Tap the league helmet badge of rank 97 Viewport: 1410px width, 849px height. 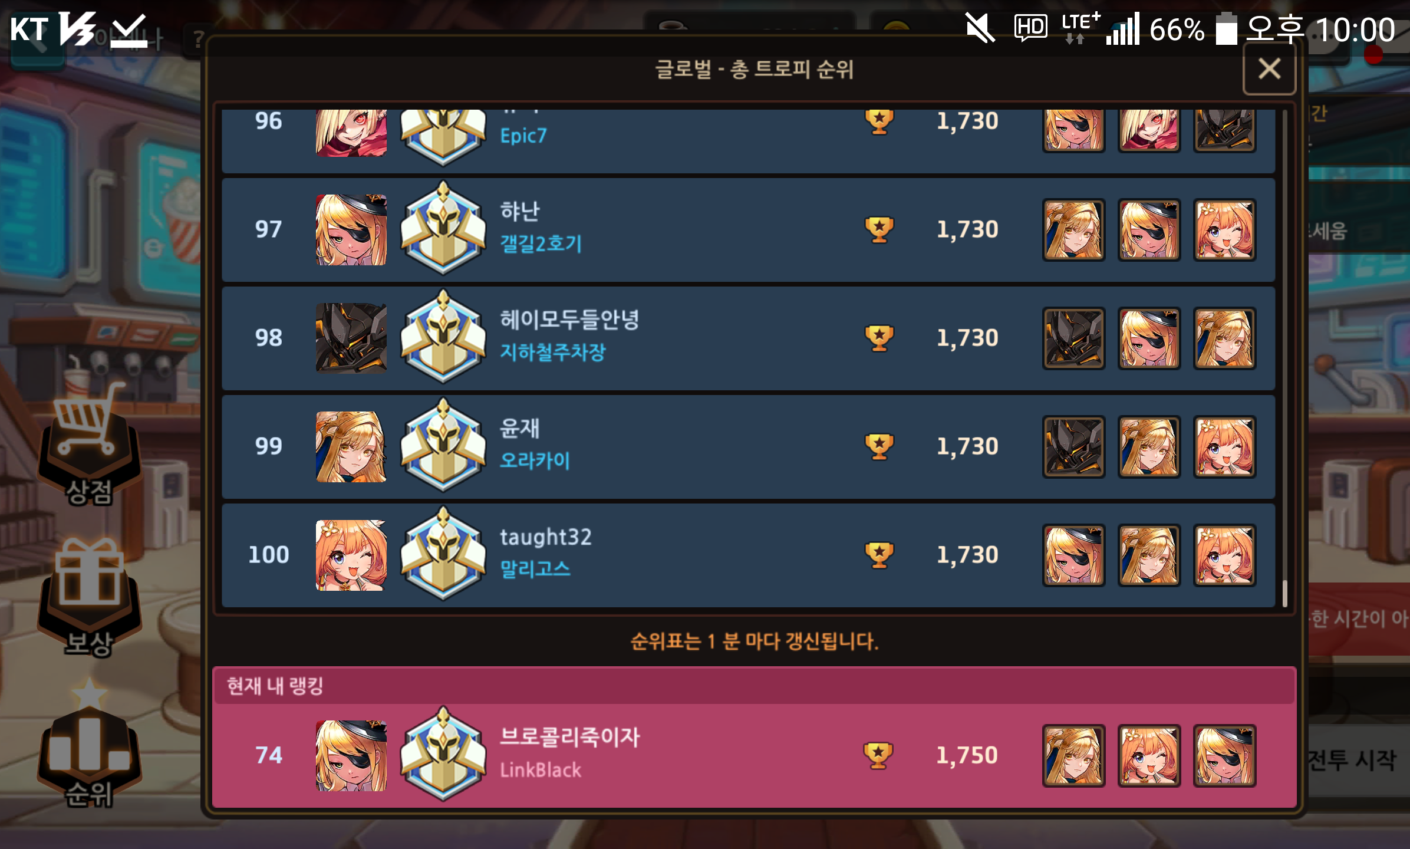point(443,229)
